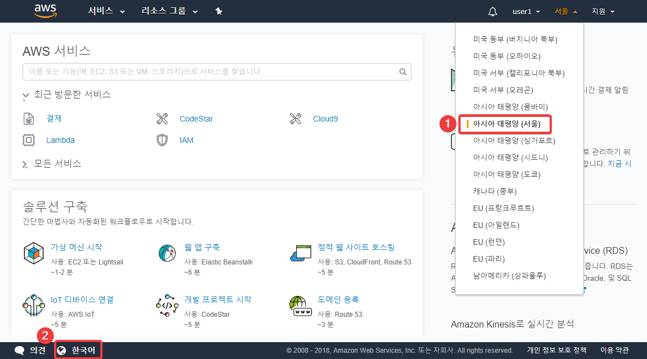647x359 pixels.
Task: Click the IoT 디바이스 연결 link
Action: [x=82, y=300]
